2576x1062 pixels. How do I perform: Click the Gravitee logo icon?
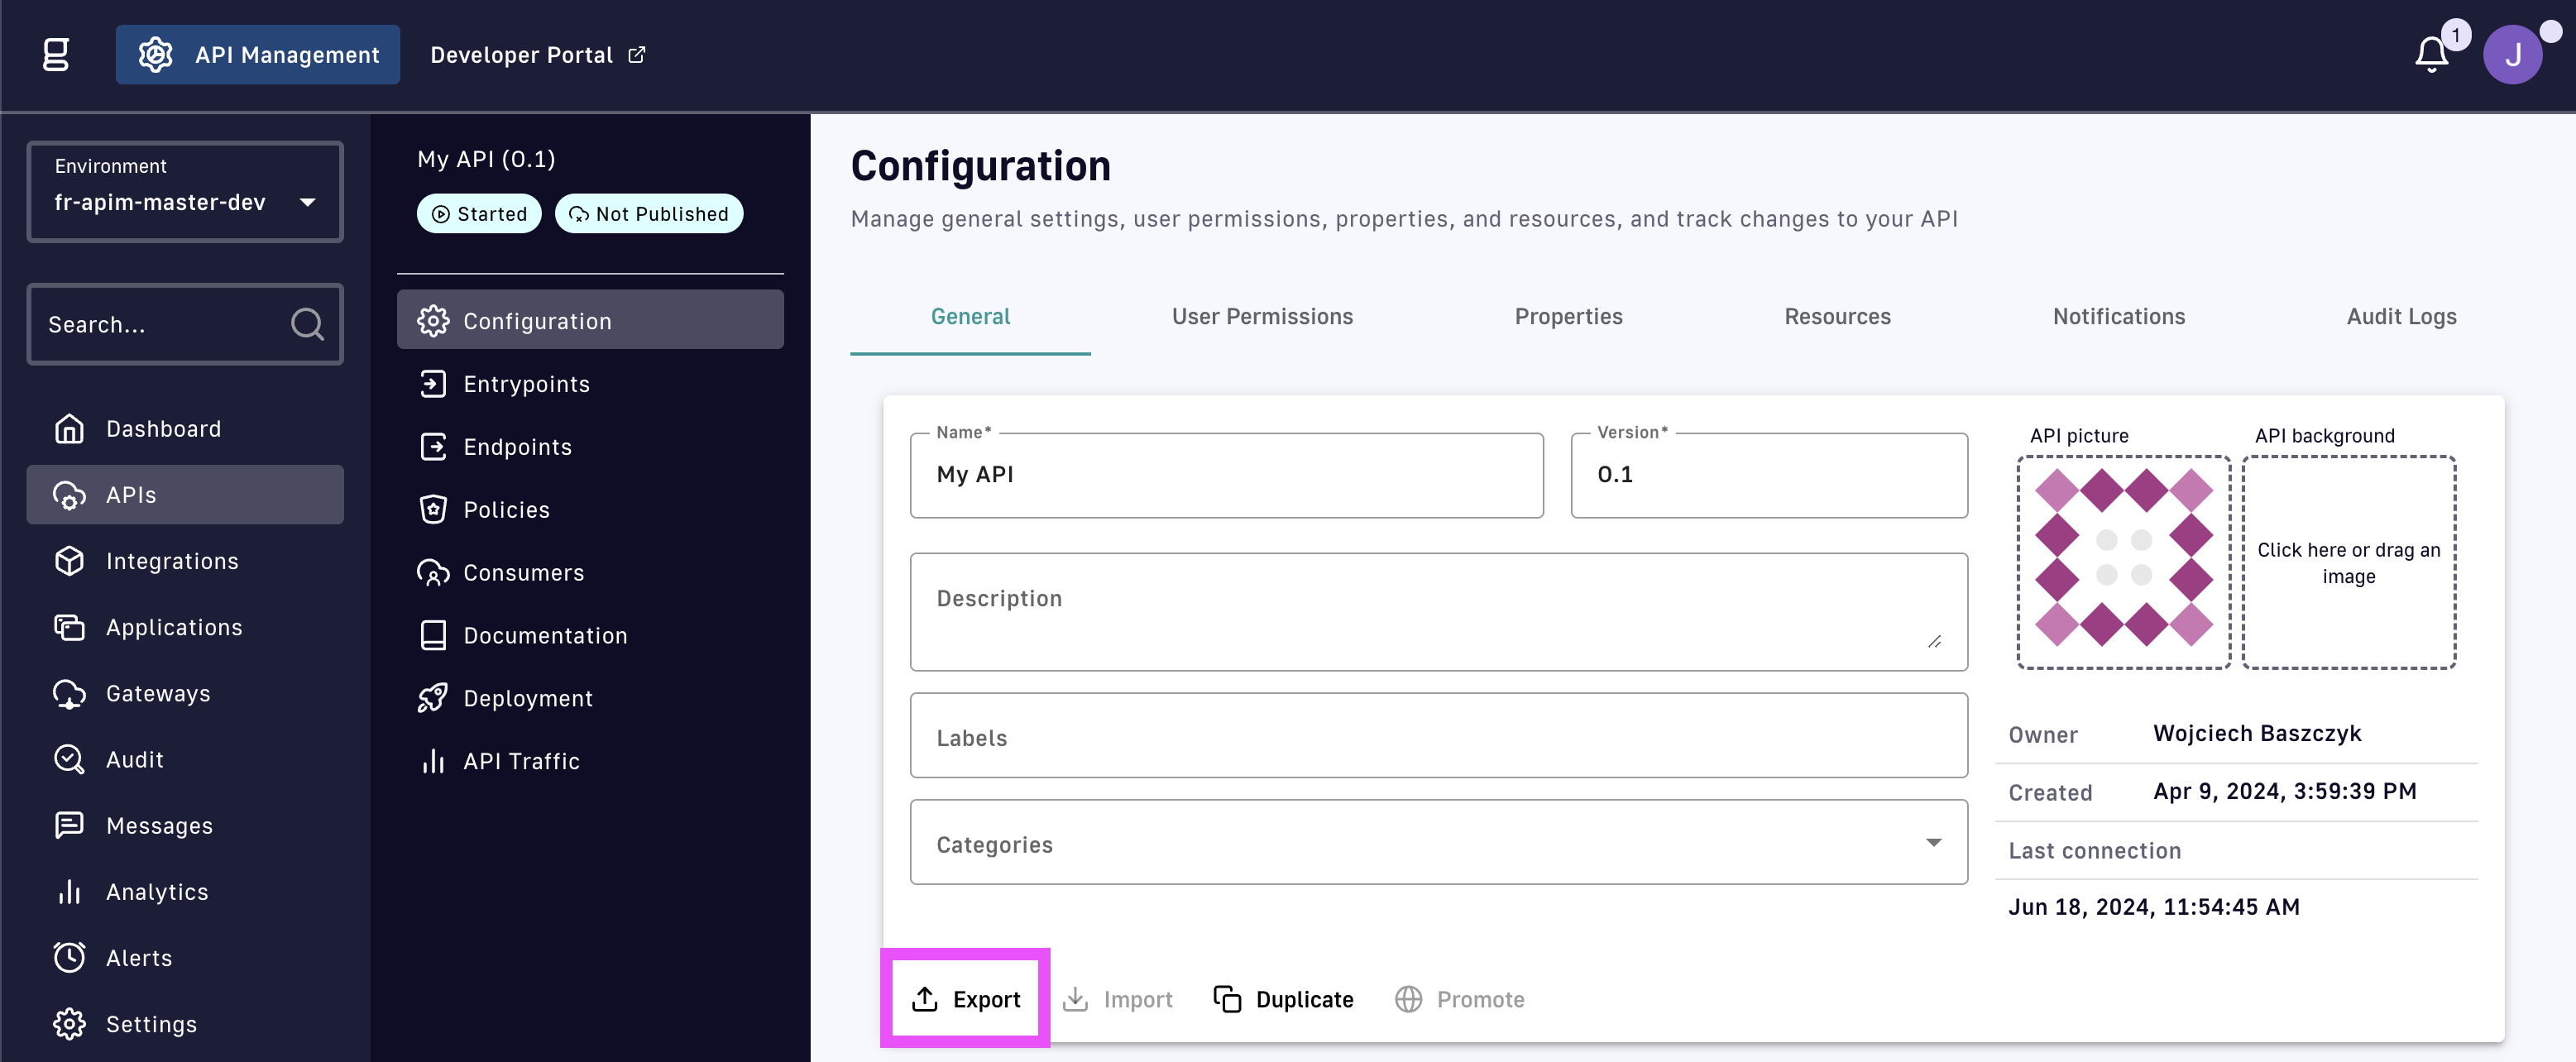(x=56, y=55)
